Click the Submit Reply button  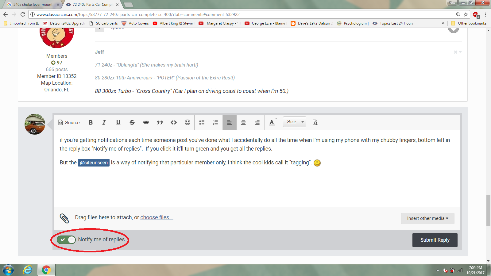pyautogui.click(x=435, y=240)
